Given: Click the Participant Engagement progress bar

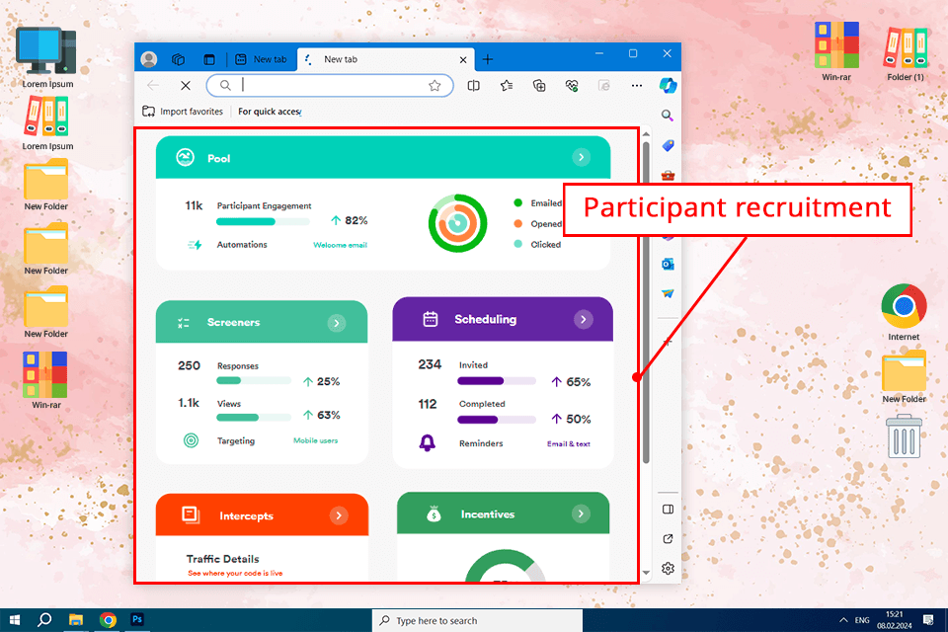Looking at the screenshot, I should click(263, 221).
